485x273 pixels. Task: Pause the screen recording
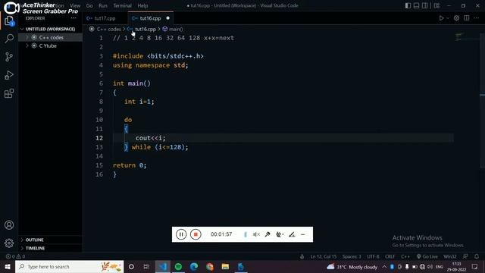pyautogui.click(x=181, y=234)
